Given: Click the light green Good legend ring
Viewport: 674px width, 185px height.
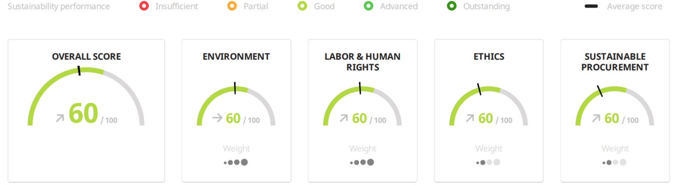Looking at the screenshot, I should (302, 6).
